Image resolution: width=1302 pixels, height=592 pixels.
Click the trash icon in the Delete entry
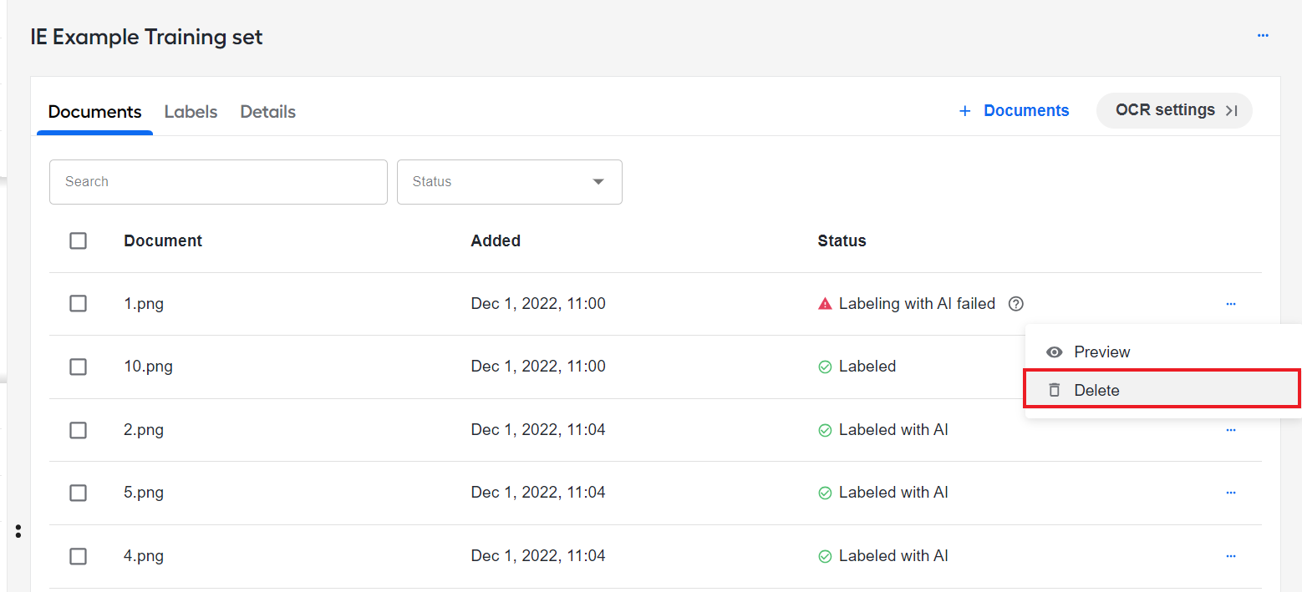tap(1055, 390)
